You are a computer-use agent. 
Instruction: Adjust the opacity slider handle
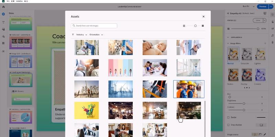258,29
